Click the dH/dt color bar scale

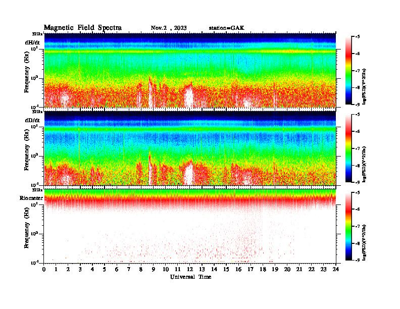(x=348, y=70)
